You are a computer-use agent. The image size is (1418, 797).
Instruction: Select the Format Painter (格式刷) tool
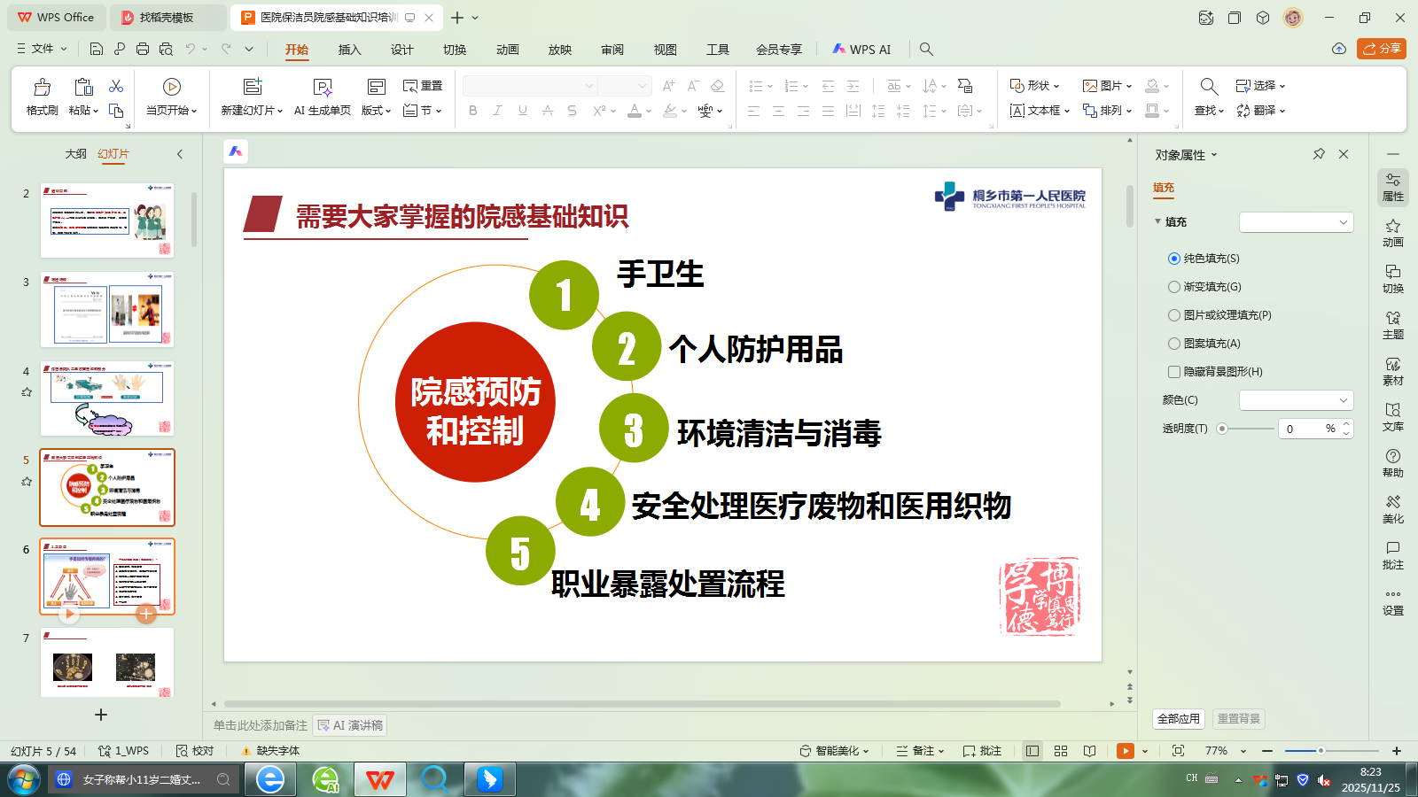(x=40, y=96)
